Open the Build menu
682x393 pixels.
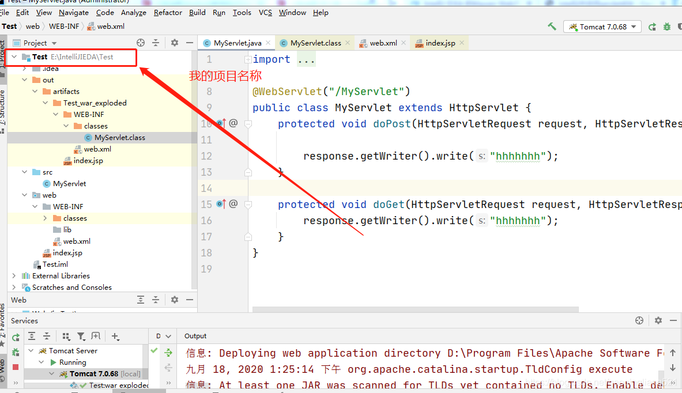(197, 13)
